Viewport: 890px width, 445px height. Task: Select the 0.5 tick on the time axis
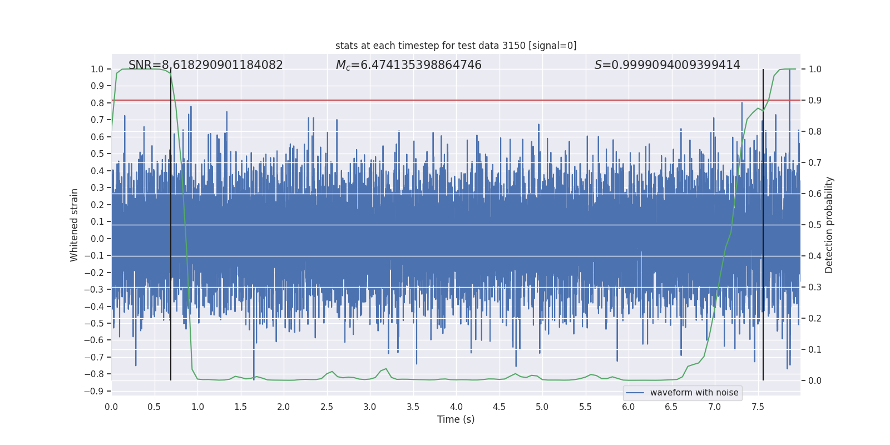tap(155, 407)
